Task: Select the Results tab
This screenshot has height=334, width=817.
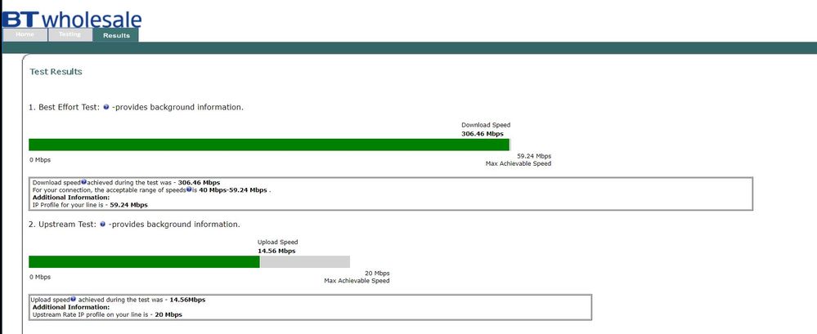Action: coord(115,35)
